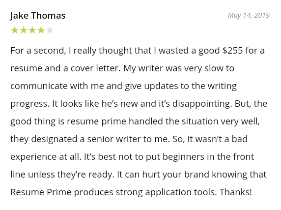Click the phrase 'For a second'
Image resolution: width=281 pixels, height=210 pixels.
pyautogui.click(x=37, y=50)
